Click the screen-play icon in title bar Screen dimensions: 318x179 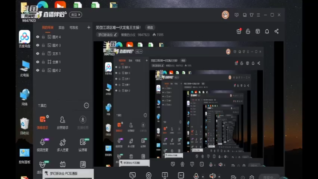(237, 15)
